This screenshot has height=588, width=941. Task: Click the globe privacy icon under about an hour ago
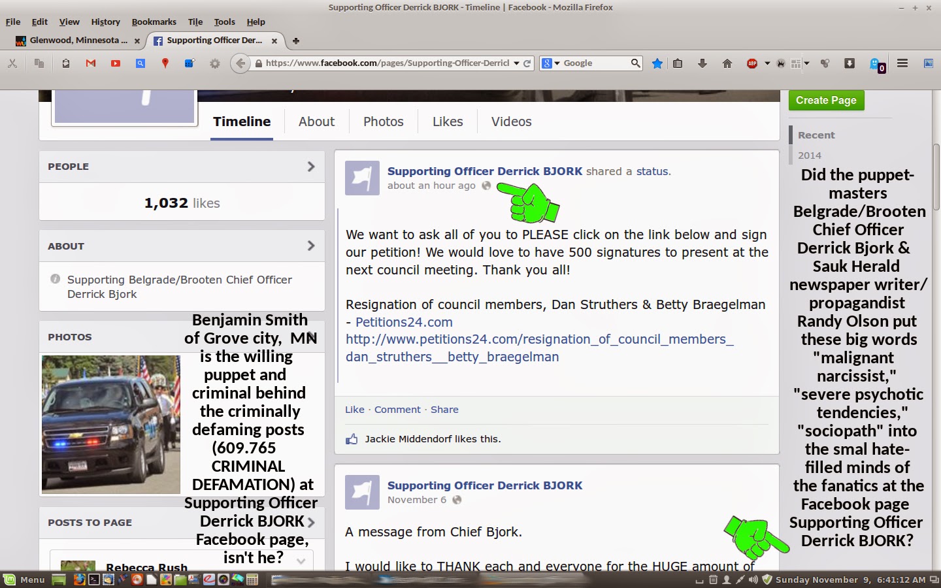tap(486, 186)
